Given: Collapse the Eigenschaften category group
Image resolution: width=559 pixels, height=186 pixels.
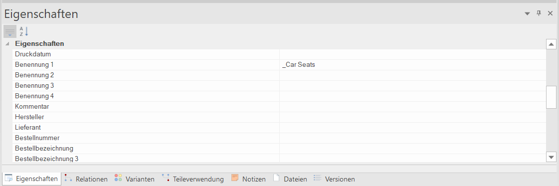Looking at the screenshot, I should click(x=7, y=44).
